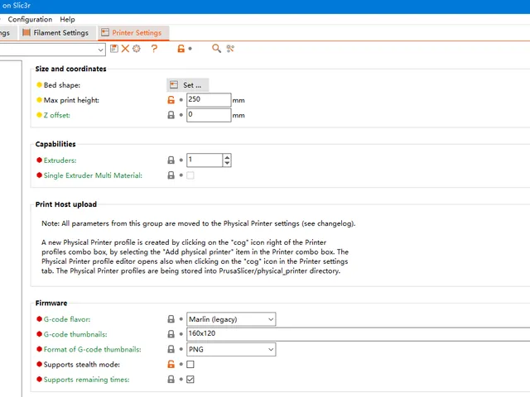Click the Supports remaining times label
The image size is (530, 397).
pos(86,380)
